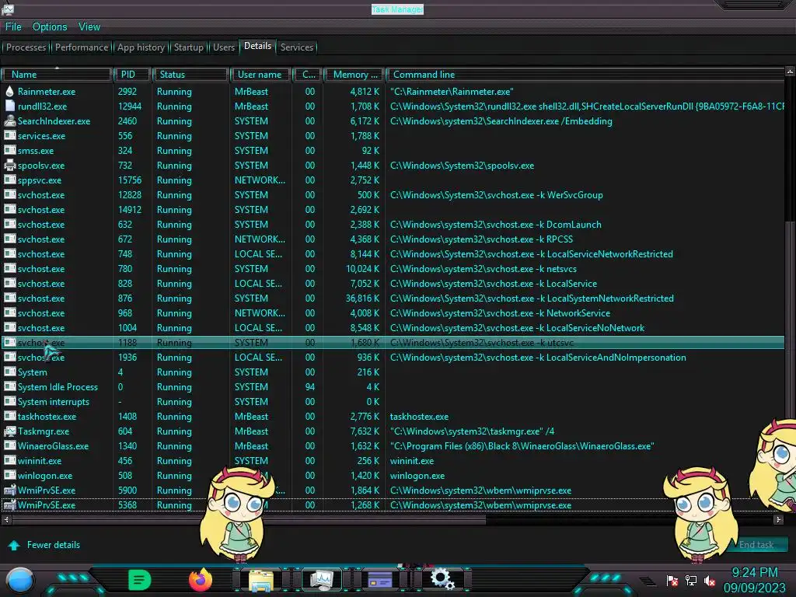Click the Task Manager title bar icon
Screen dimensions: 796x597
point(8,8)
